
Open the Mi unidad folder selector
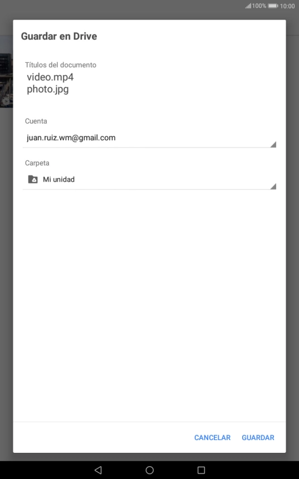(149, 179)
